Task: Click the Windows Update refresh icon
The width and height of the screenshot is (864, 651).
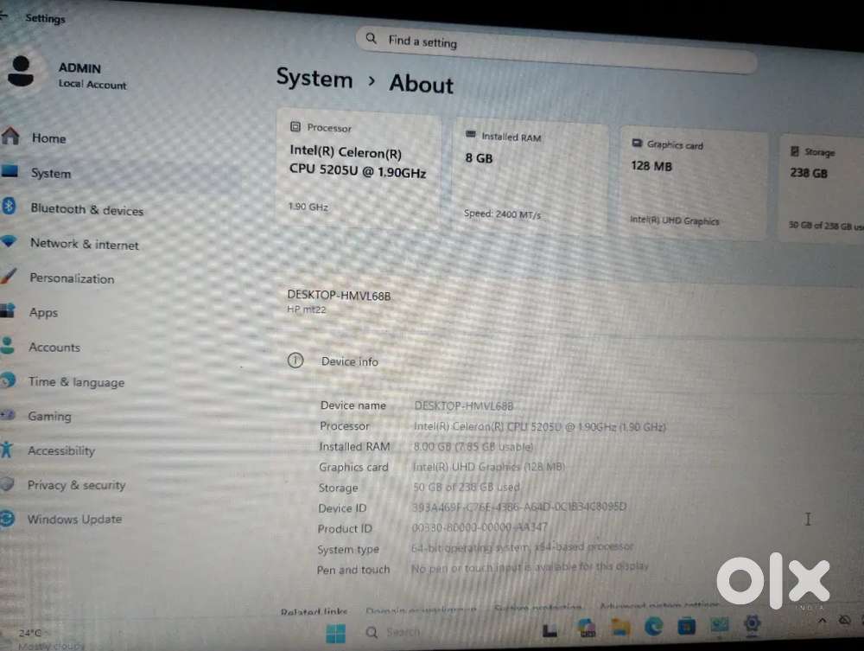Action: tap(7, 518)
